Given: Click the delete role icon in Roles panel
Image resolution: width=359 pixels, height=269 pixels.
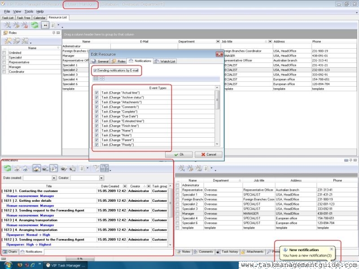Looking at the screenshot, I should tap(25, 41).
